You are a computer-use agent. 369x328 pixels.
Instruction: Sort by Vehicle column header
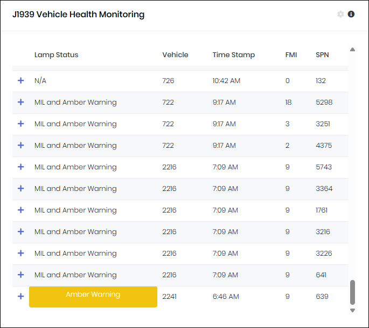tap(175, 54)
